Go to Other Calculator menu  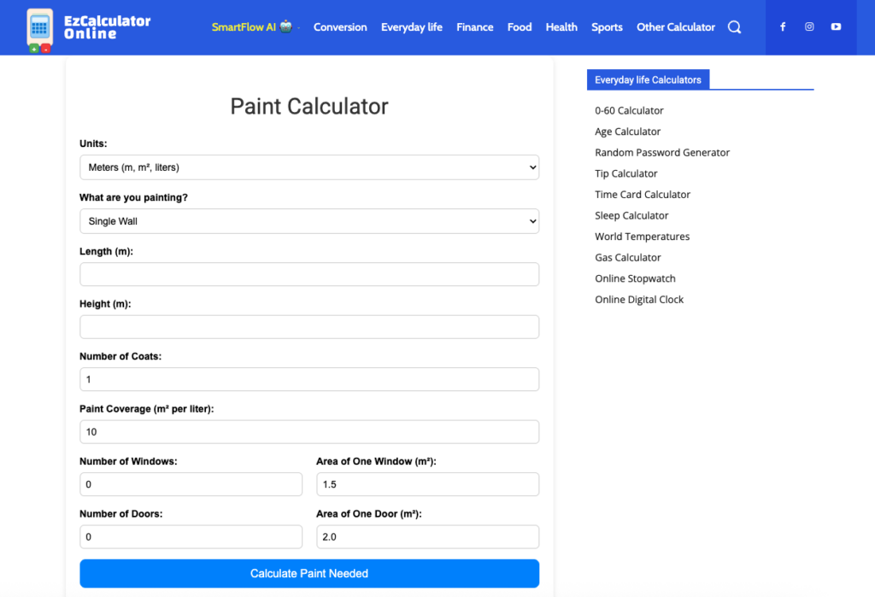(675, 26)
